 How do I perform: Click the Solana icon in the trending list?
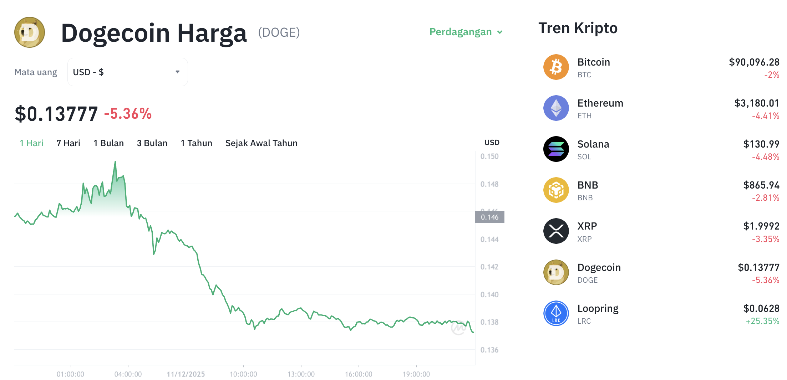(556, 149)
